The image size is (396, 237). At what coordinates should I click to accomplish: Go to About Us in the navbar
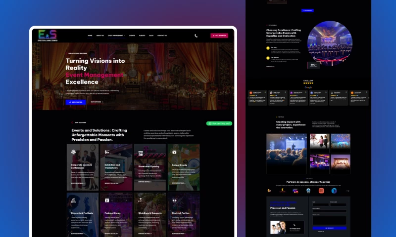pyautogui.click(x=100, y=36)
